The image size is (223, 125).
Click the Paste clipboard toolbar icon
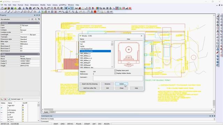[30, 8]
